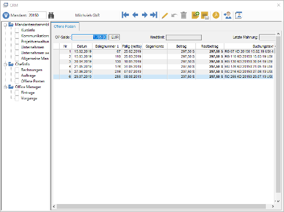Sort by Restbetrag column header
The height and width of the screenshot is (212, 284).
[210, 46]
